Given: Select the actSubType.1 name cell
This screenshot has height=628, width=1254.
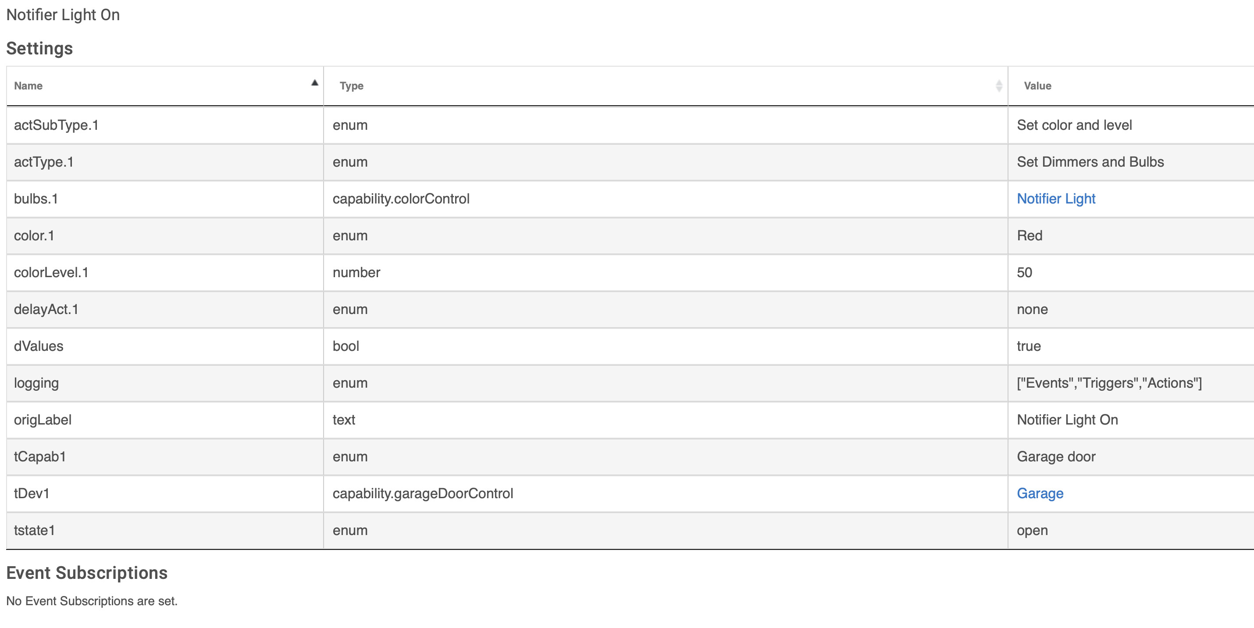Looking at the screenshot, I should [x=164, y=125].
